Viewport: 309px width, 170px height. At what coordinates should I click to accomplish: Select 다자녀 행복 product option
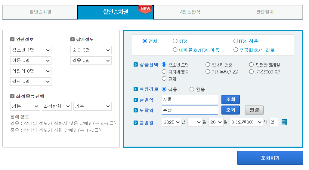click(x=164, y=72)
